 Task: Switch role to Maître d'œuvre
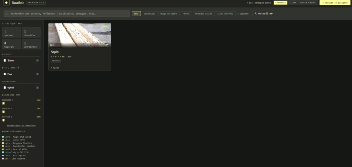pyautogui.click(x=308, y=3)
